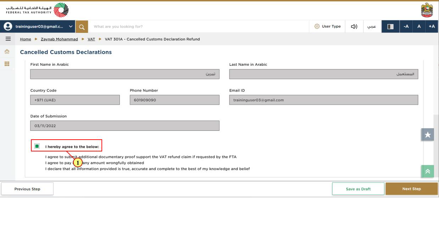Open Zaynab Mohammad breadcrumb link
This screenshot has height=229, width=439.
pos(59,39)
